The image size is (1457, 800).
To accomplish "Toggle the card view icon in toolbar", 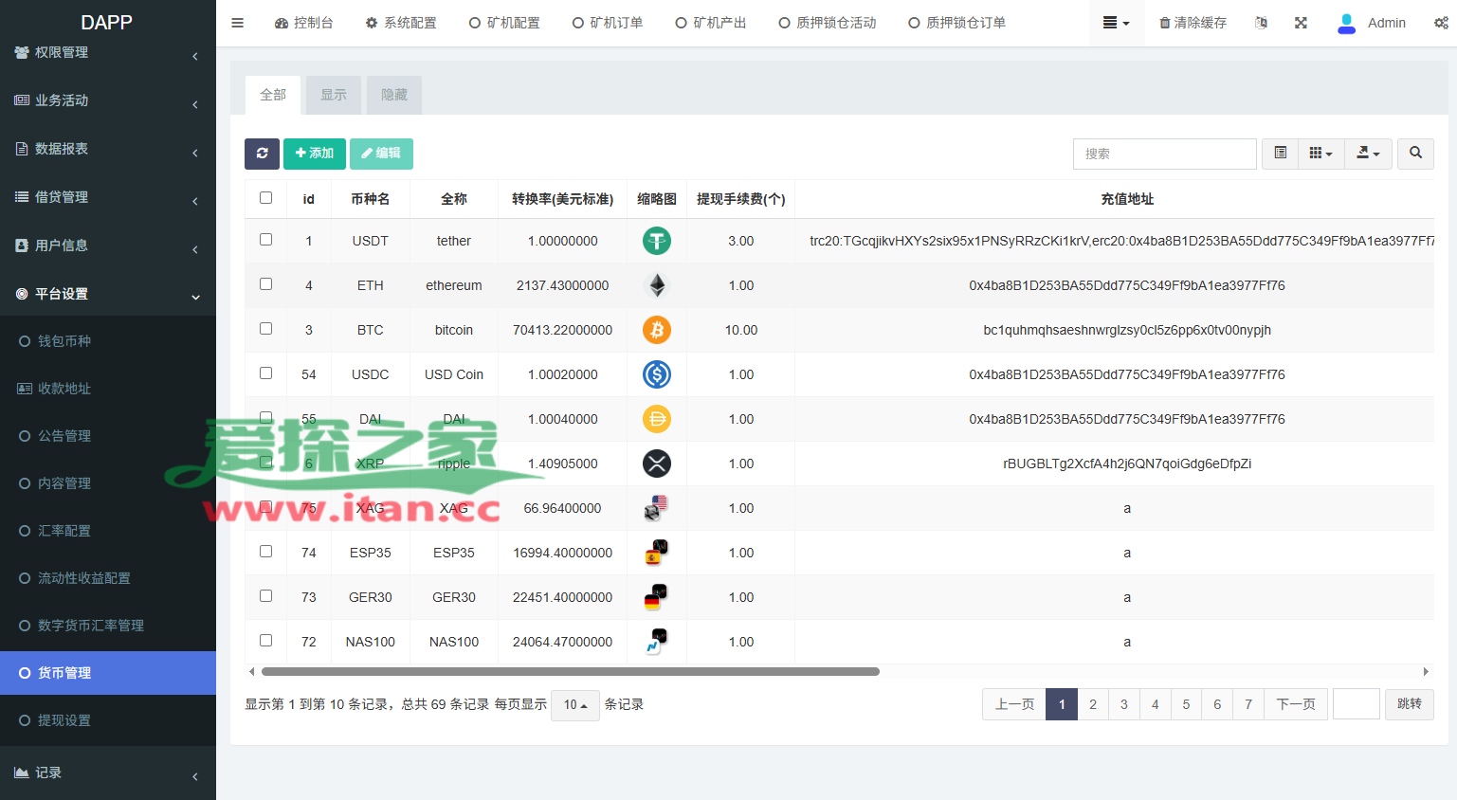I will (x=1280, y=153).
